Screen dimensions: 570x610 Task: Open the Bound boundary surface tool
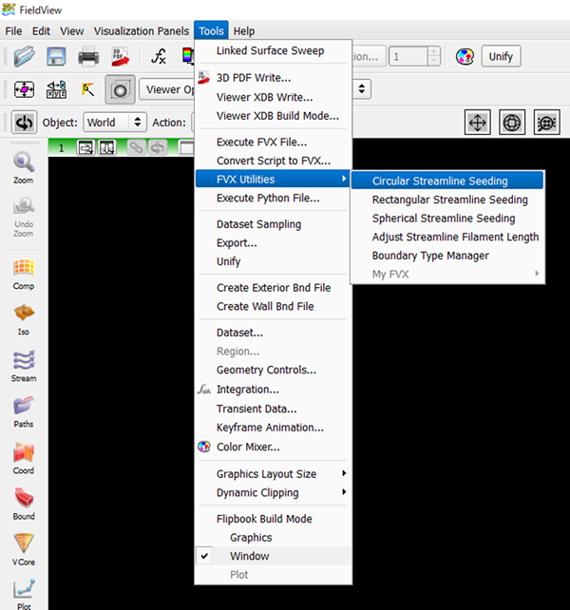[24, 503]
